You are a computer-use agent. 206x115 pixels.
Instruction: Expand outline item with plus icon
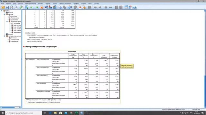point(106,7)
